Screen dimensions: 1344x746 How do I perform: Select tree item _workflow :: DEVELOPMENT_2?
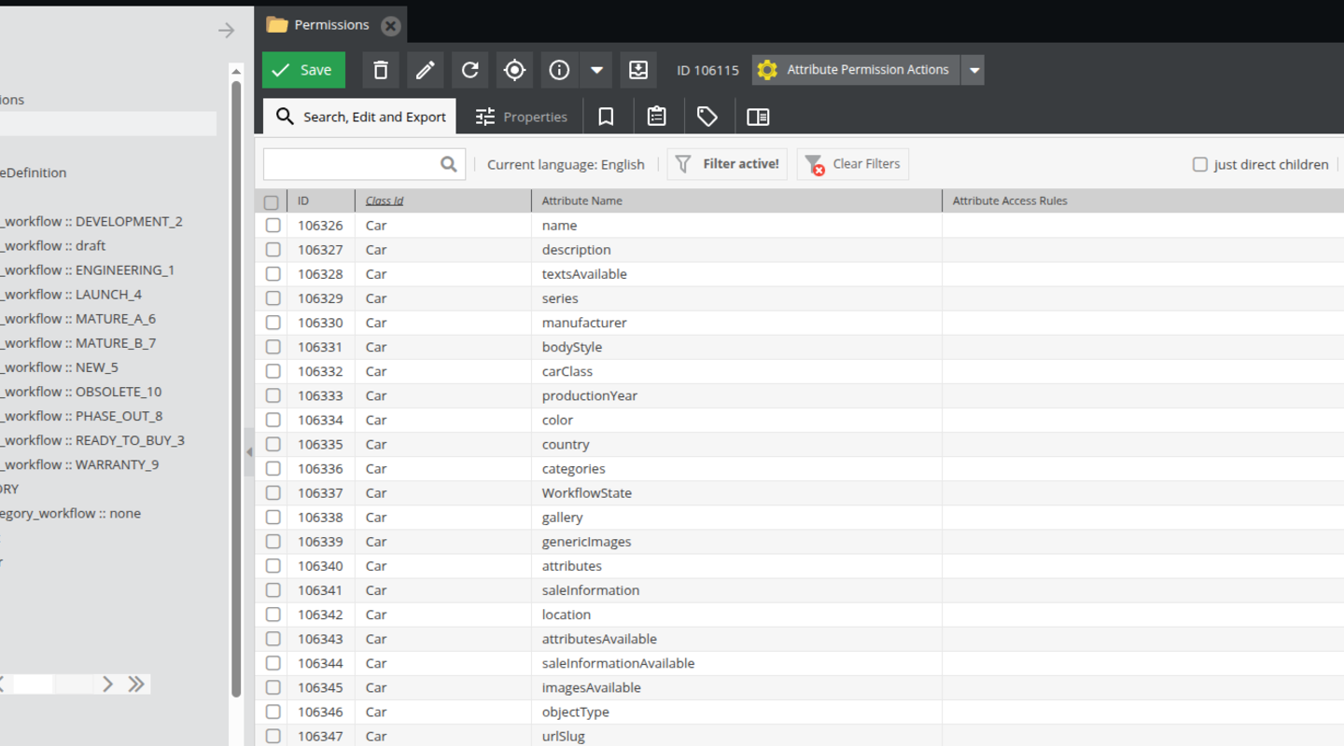(x=91, y=221)
